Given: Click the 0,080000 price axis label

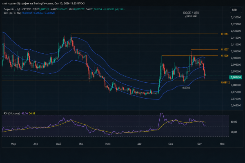Looking at the screenshot, I should [x=236, y=85].
